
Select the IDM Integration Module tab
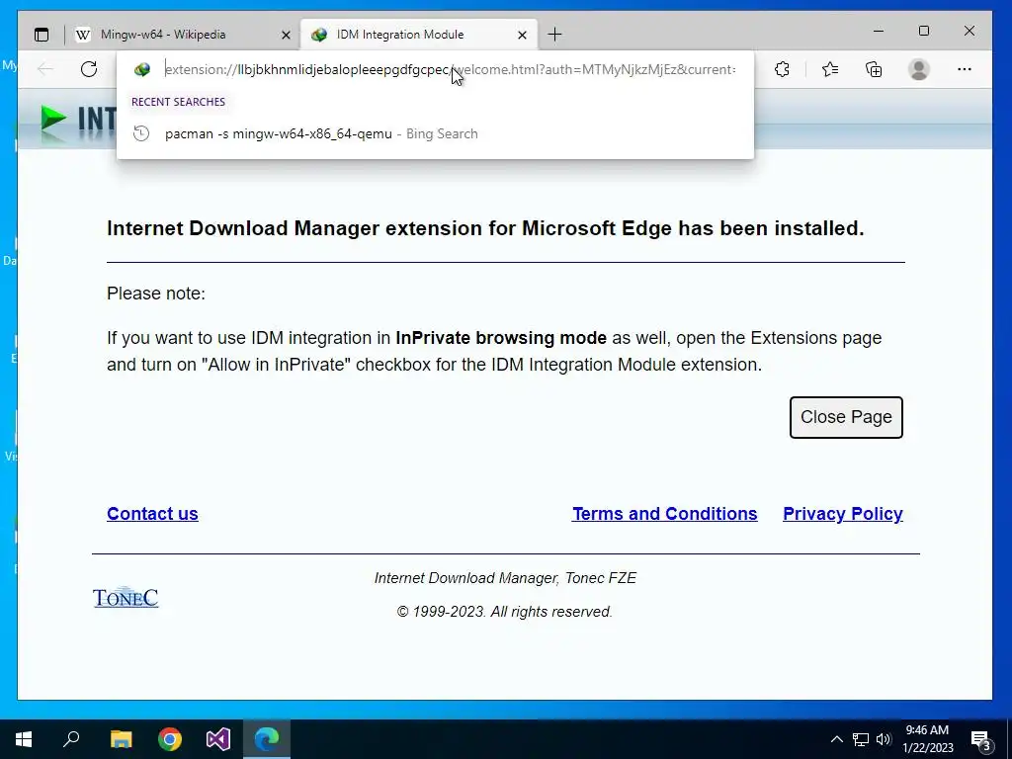tap(420, 35)
